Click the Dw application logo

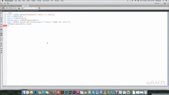coord(8,3)
